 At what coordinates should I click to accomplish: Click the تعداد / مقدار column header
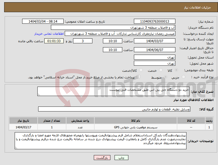(x=52, y=121)
